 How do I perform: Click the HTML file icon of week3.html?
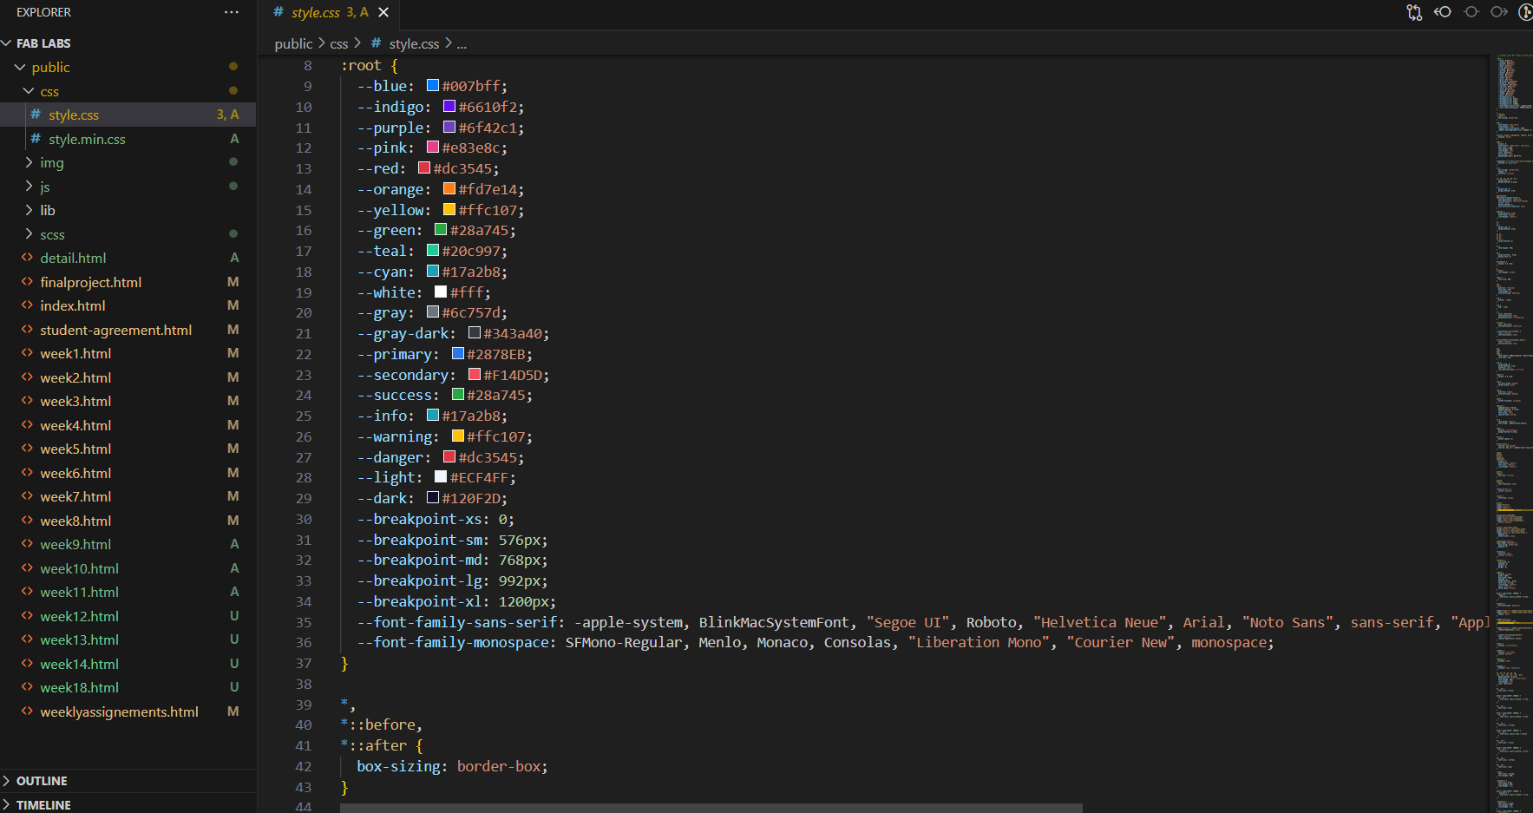pyautogui.click(x=27, y=401)
